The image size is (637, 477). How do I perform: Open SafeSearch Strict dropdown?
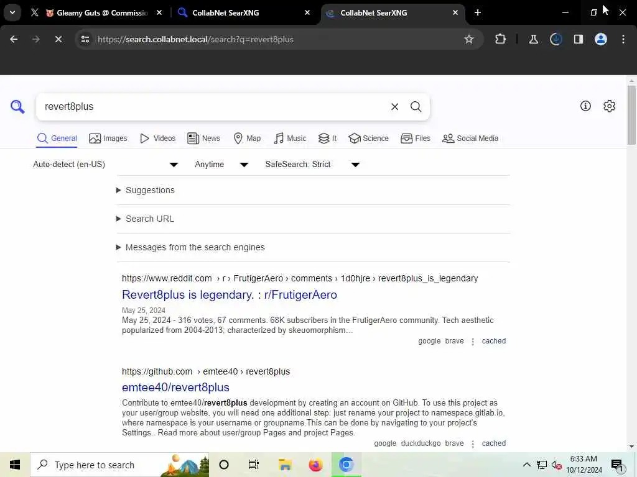[x=312, y=164]
